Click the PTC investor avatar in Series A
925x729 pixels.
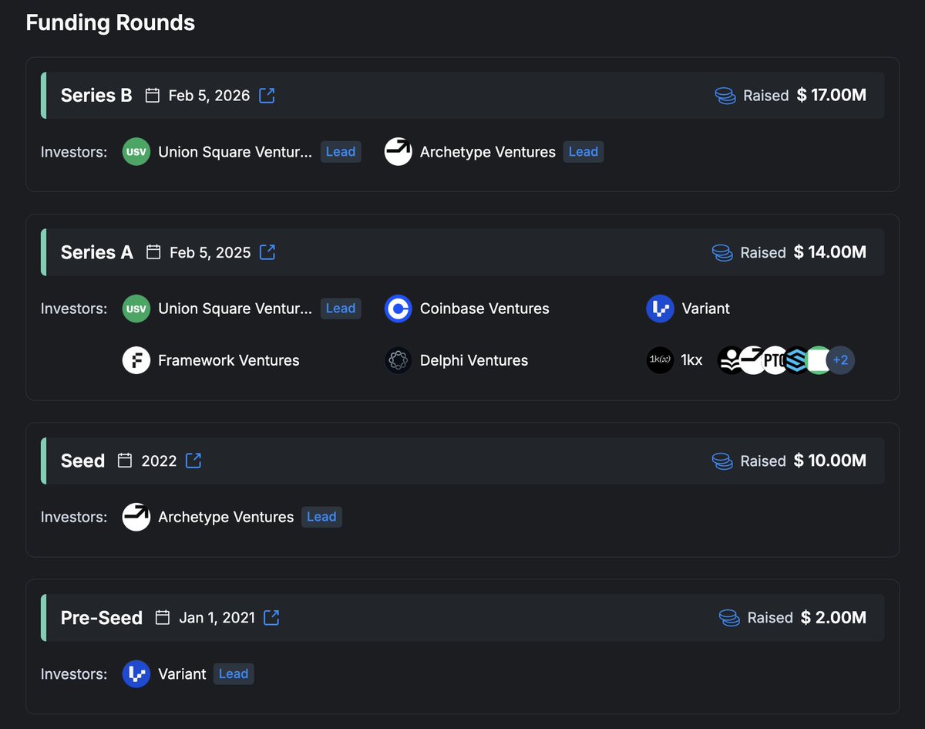coord(774,360)
